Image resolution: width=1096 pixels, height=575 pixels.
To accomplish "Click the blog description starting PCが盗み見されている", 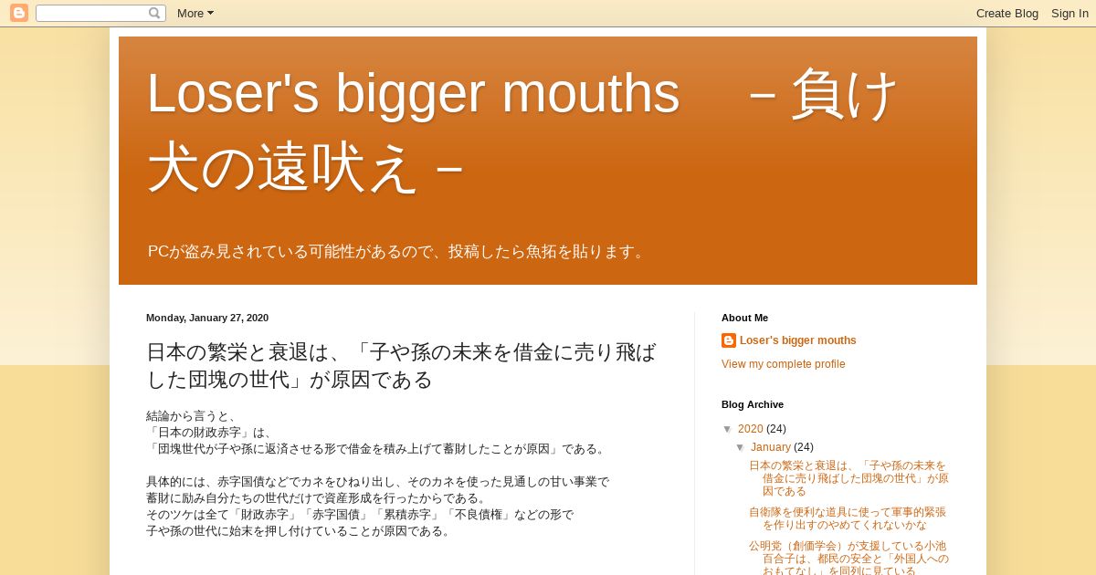I will [399, 251].
